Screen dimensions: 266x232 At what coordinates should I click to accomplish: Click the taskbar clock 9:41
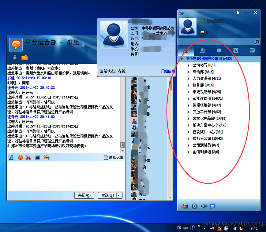pos(254,228)
